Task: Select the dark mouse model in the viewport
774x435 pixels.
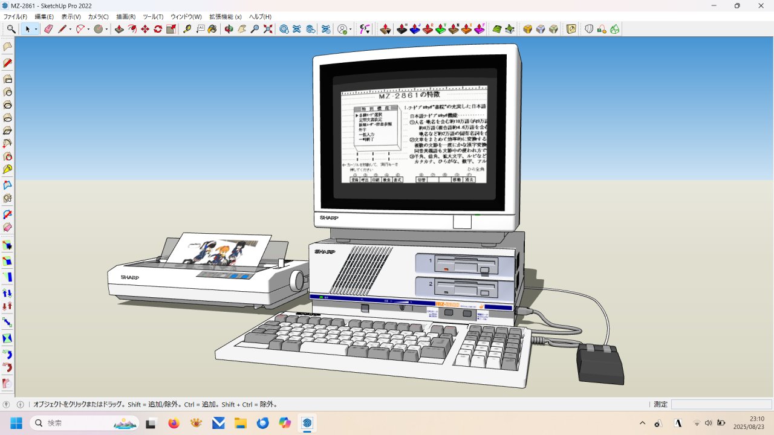Action: coord(600,364)
